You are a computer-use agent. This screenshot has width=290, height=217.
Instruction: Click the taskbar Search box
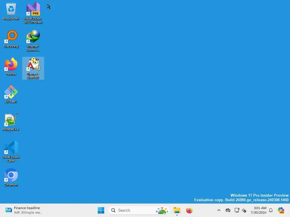pos(139,210)
